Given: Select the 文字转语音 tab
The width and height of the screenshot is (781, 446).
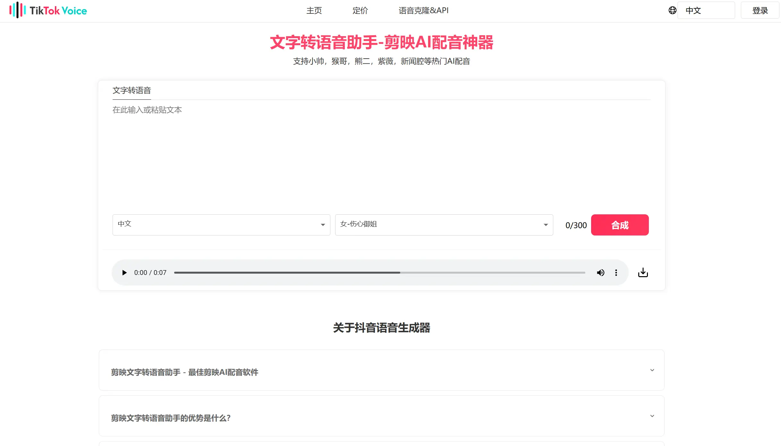Looking at the screenshot, I should click(132, 90).
